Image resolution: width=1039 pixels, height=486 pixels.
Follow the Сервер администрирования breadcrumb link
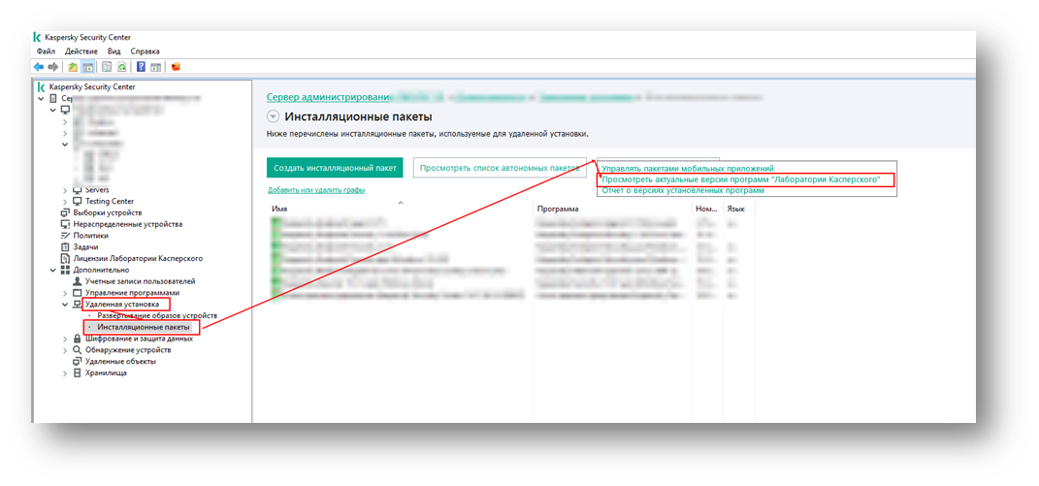(x=327, y=97)
